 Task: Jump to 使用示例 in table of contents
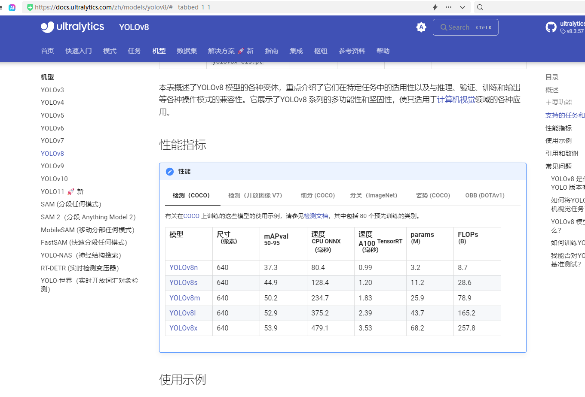pyautogui.click(x=559, y=141)
